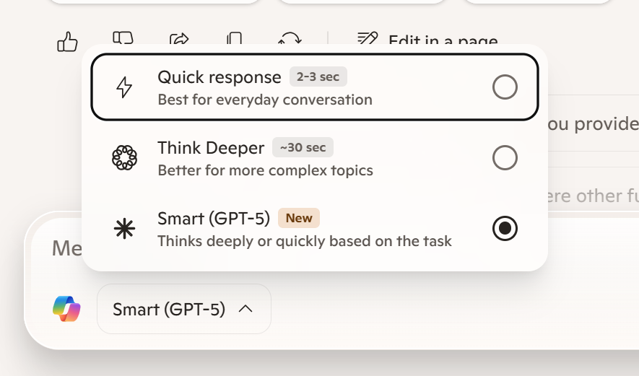
Task: Click the copy response icon
Action: click(x=234, y=38)
